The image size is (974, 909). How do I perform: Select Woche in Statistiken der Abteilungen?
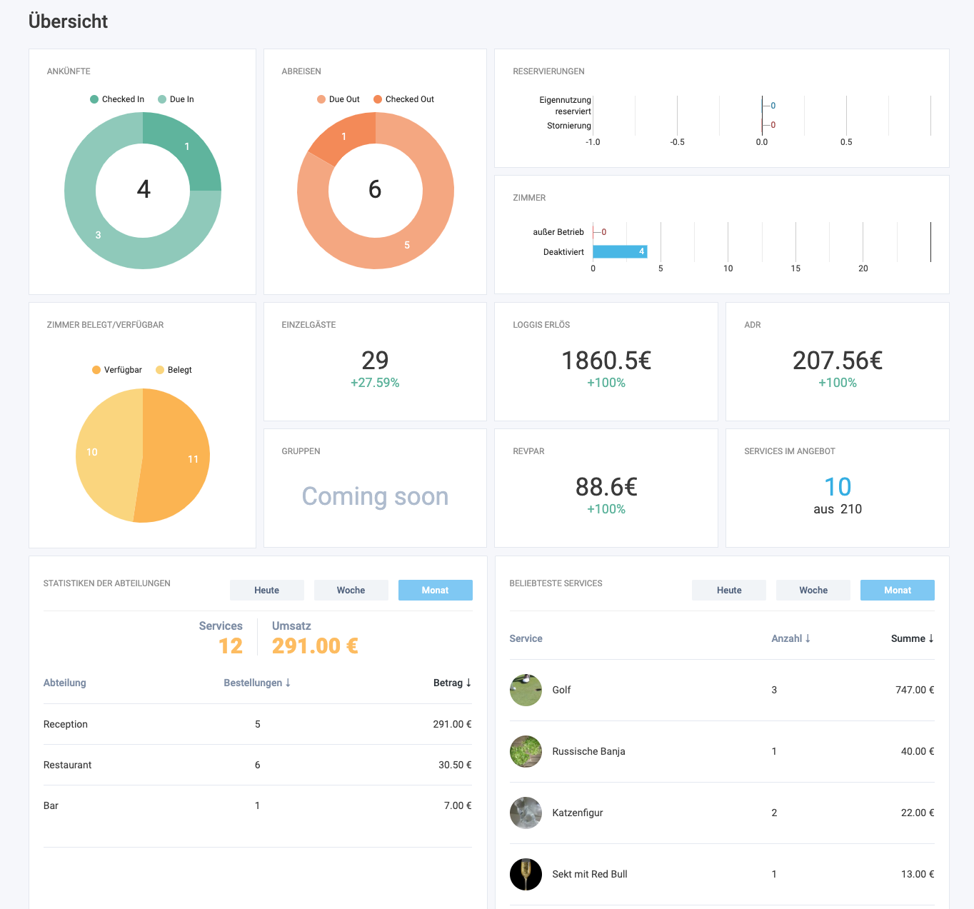coord(351,590)
